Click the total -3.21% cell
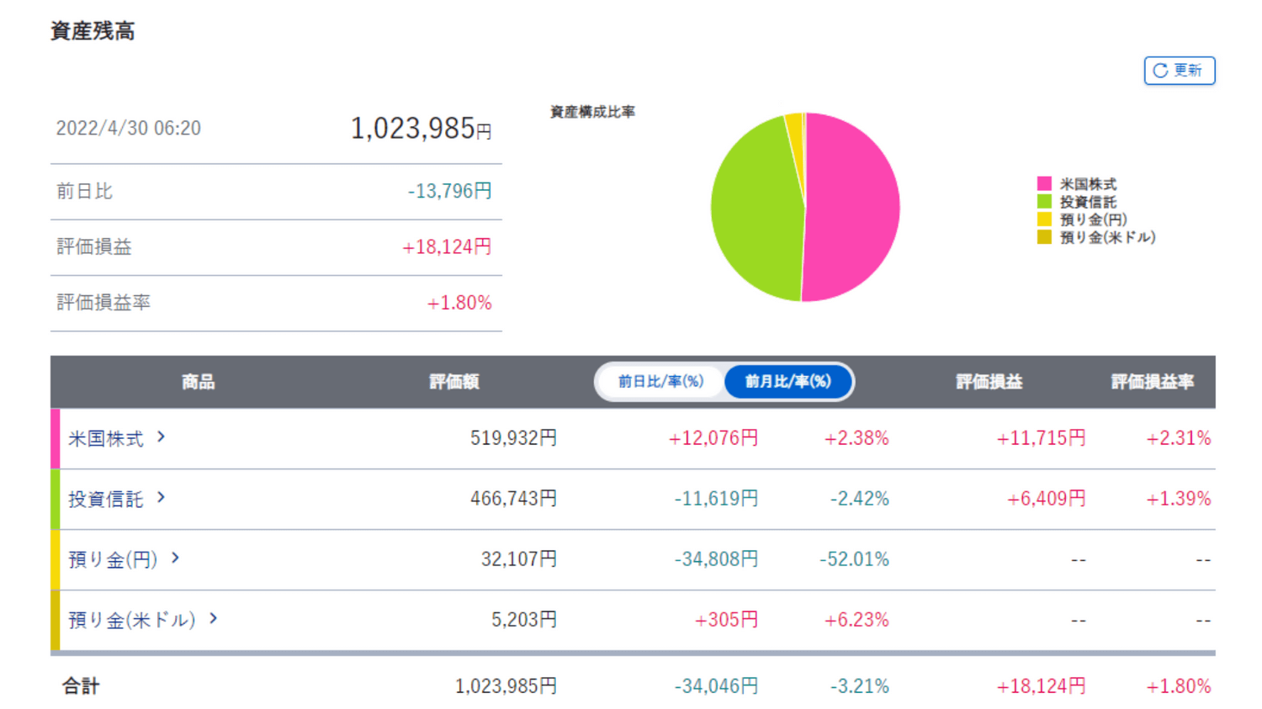 (x=860, y=686)
